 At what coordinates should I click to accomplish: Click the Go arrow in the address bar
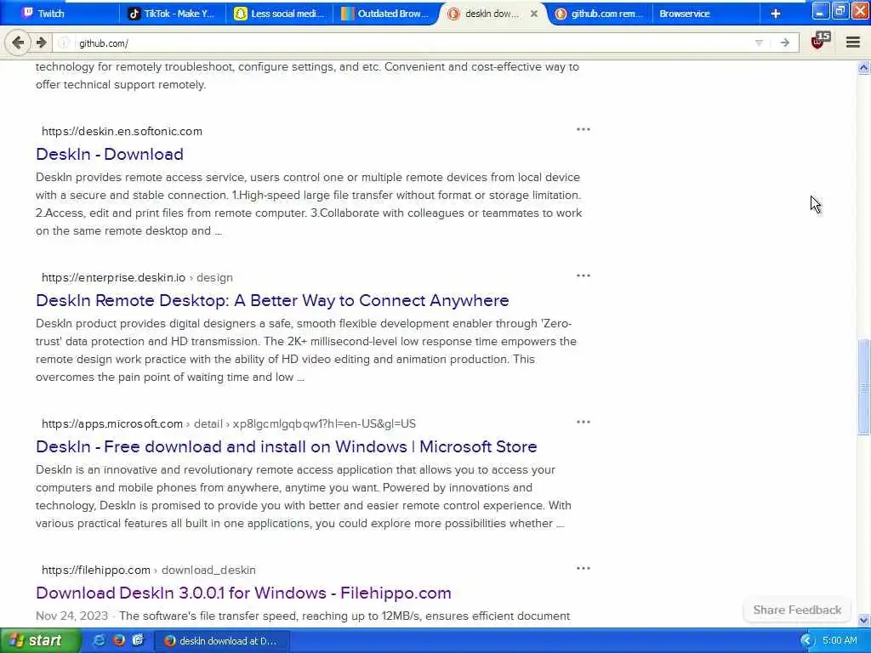[x=784, y=43]
